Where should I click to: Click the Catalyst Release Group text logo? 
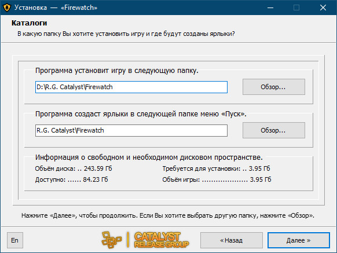(x=162, y=240)
